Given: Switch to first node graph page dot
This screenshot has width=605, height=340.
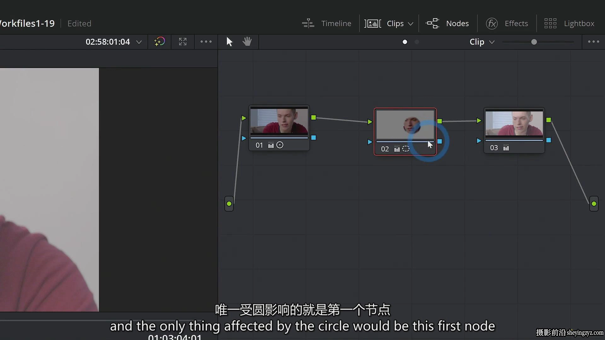Looking at the screenshot, I should [x=405, y=42].
